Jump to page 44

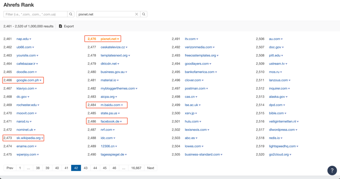pos(95,168)
